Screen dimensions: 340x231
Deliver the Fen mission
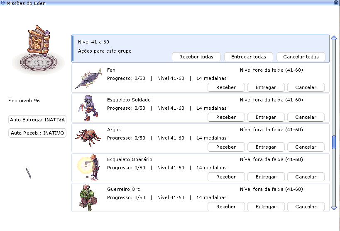[x=266, y=87]
